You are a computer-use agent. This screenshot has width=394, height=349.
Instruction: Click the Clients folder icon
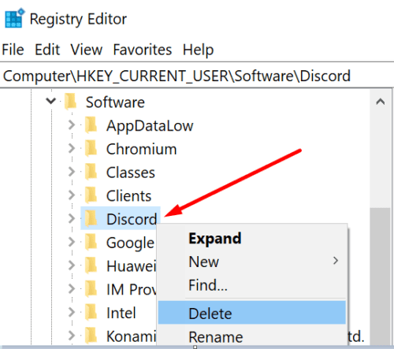[91, 195]
